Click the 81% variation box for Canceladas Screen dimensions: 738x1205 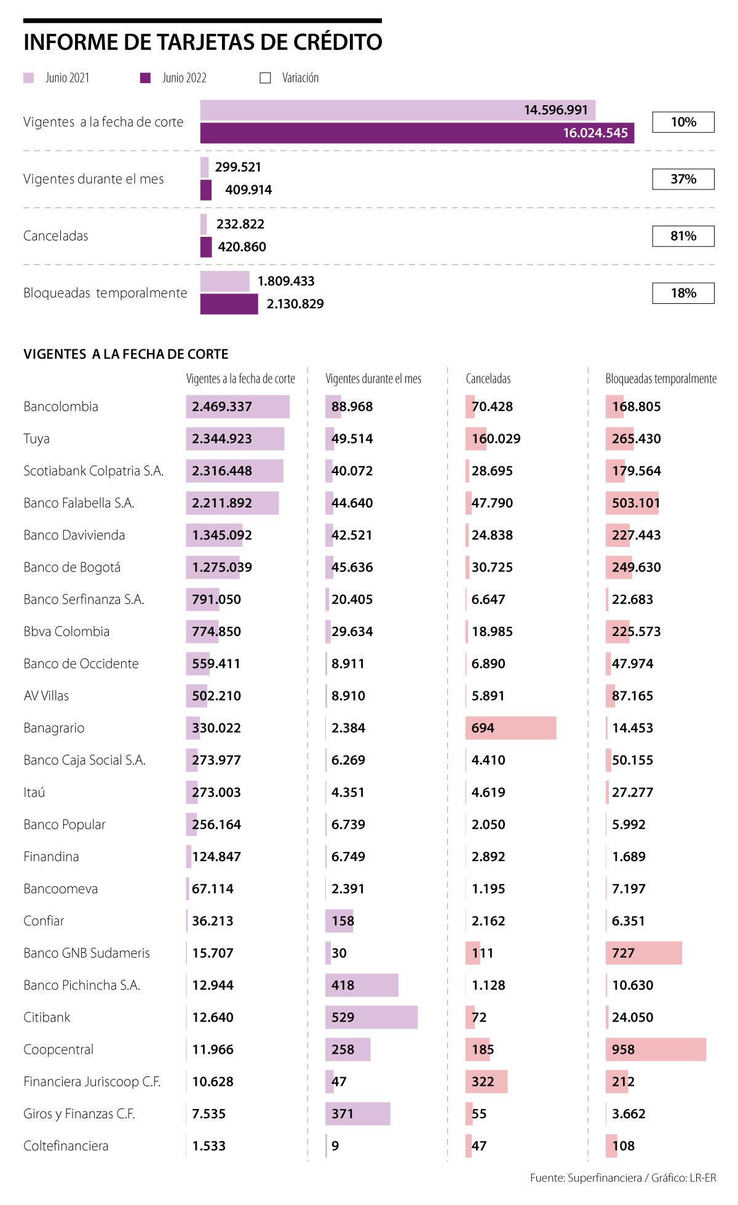683,236
